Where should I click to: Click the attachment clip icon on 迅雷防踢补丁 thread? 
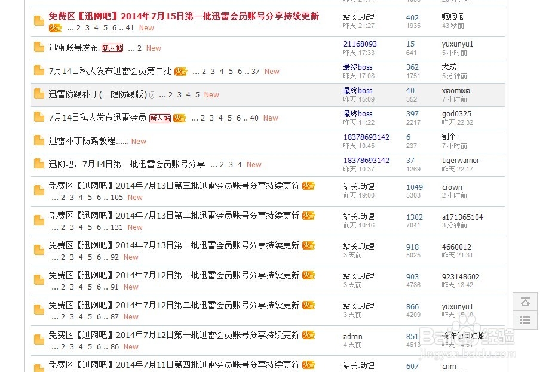pos(152,95)
